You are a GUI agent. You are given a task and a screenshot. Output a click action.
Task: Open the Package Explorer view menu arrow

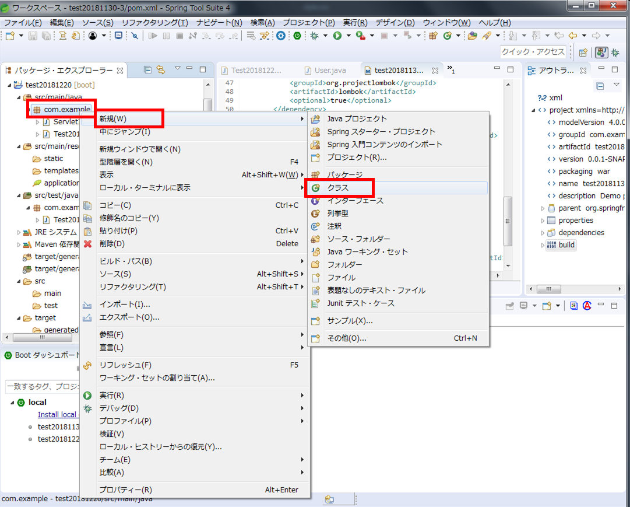(x=177, y=69)
